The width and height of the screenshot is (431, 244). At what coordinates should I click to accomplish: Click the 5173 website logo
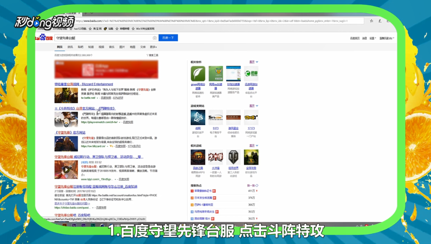216,118
